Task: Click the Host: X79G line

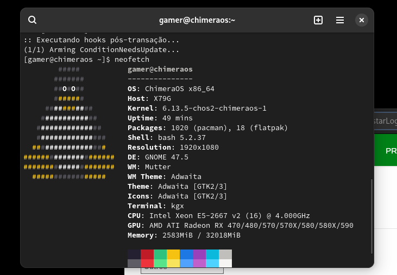Action: (x=149, y=99)
